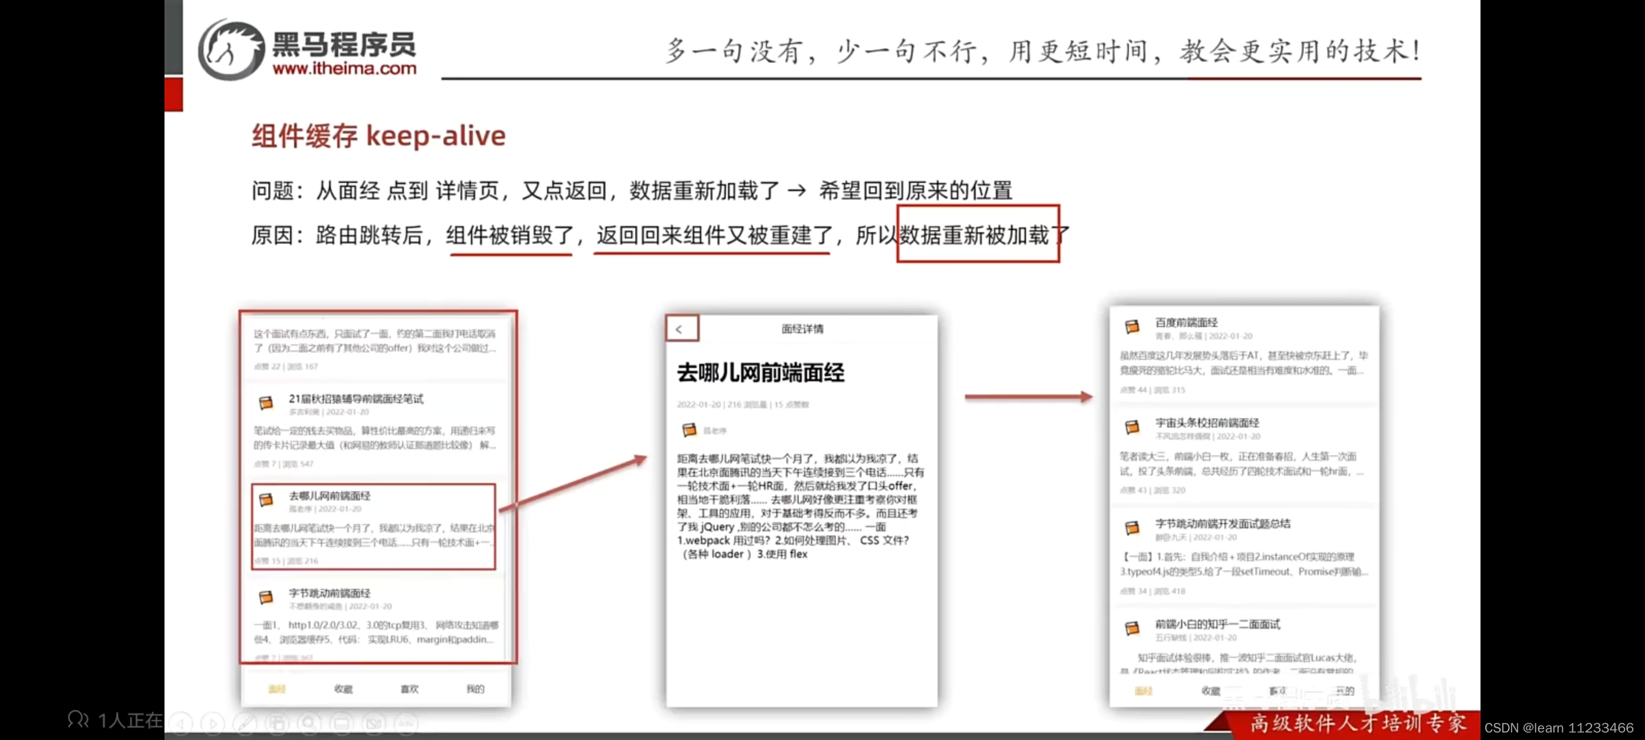Click the viewers count people icon
The height and width of the screenshot is (740, 1645).
(78, 719)
